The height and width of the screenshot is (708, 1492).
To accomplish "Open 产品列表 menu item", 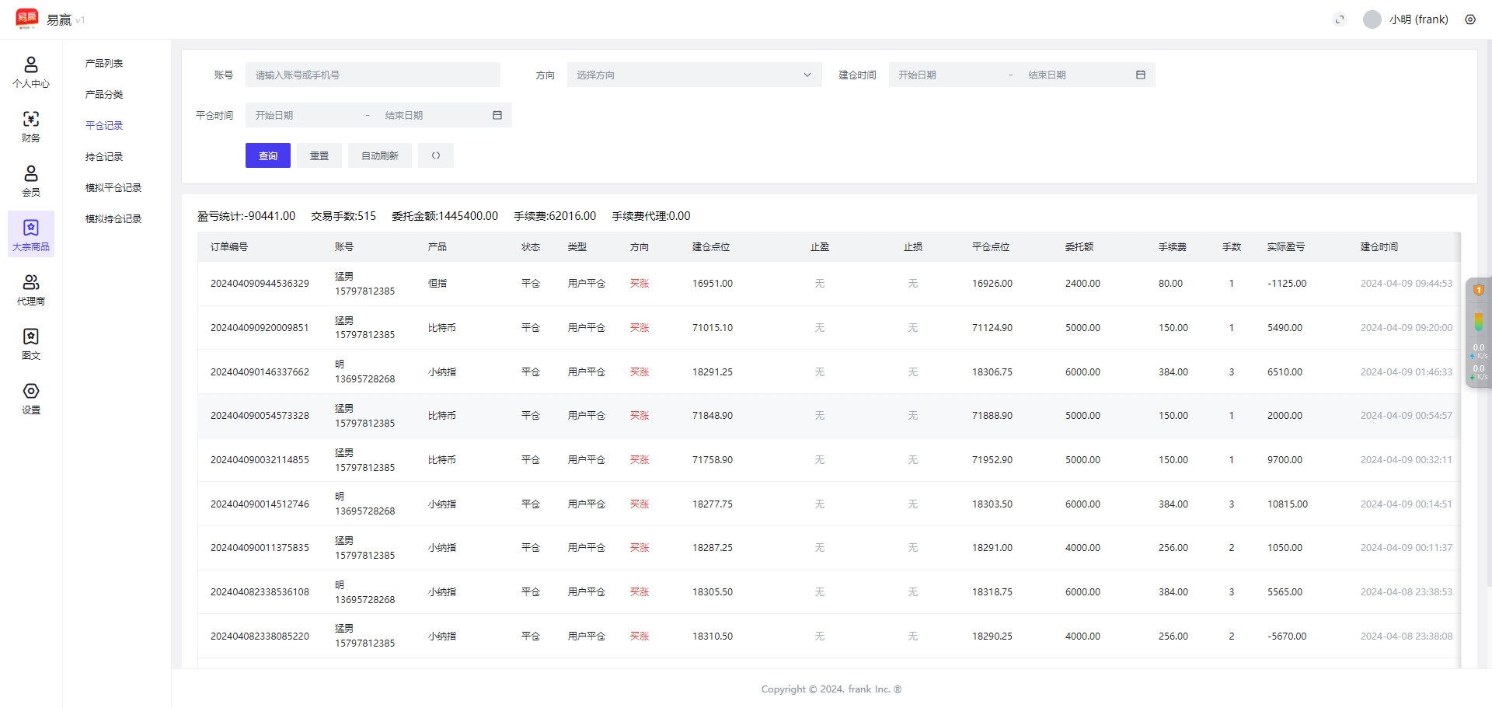I will (104, 63).
